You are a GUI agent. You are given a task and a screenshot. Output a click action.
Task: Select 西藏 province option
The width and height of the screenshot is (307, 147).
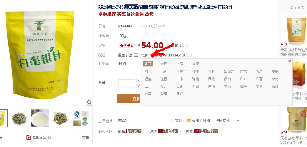pyautogui.click(x=196, y=86)
